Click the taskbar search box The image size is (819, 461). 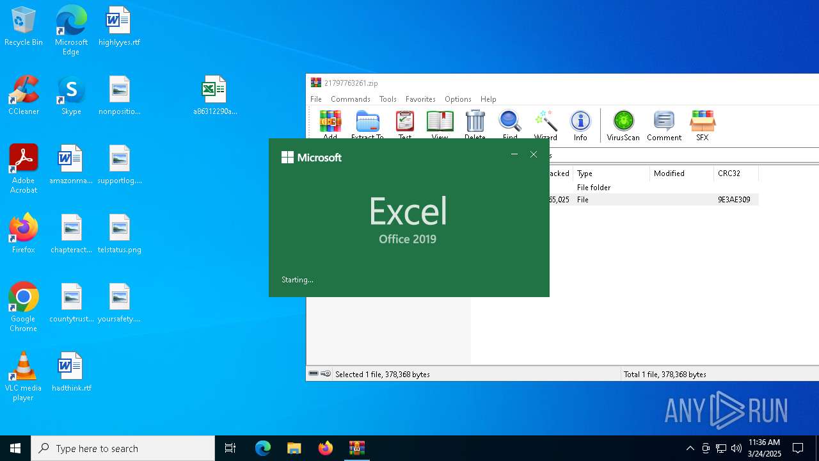point(123,448)
